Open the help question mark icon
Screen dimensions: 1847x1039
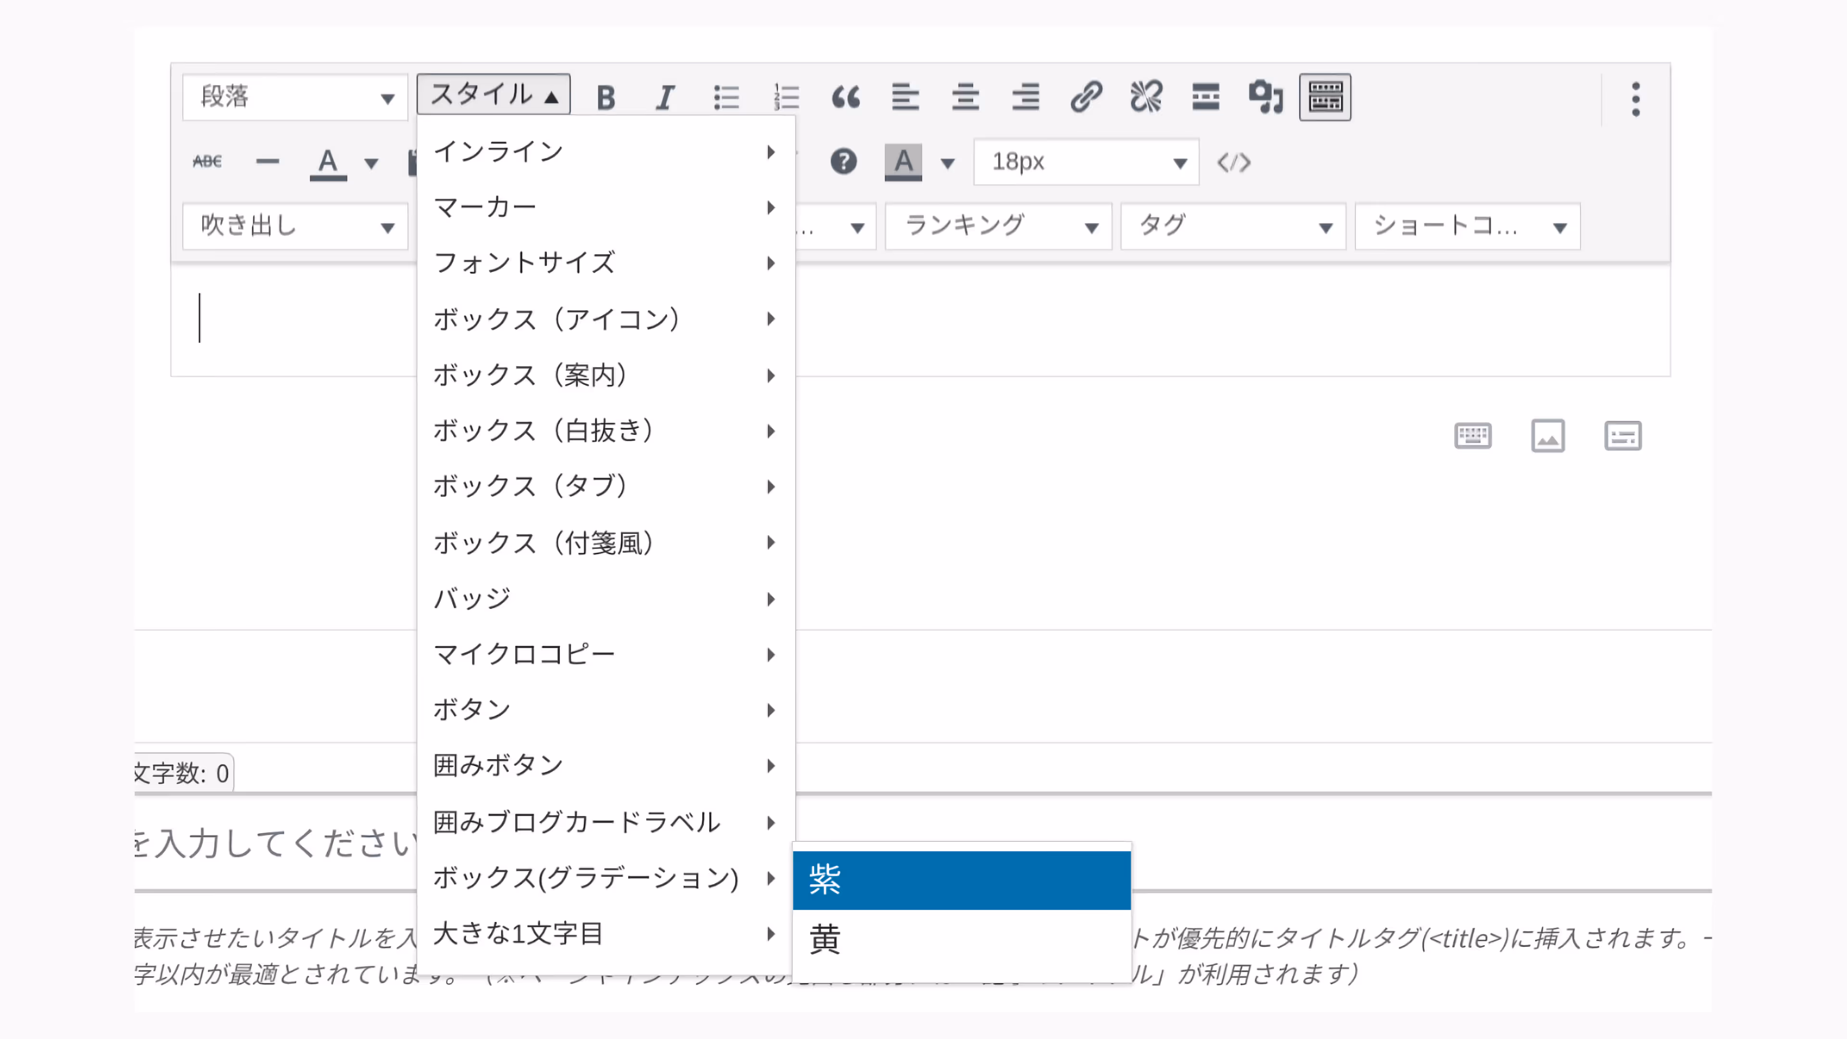point(843,162)
